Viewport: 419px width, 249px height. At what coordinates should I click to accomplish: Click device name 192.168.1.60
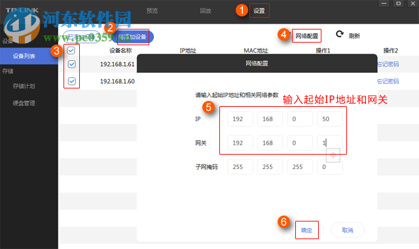(x=117, y=81)
